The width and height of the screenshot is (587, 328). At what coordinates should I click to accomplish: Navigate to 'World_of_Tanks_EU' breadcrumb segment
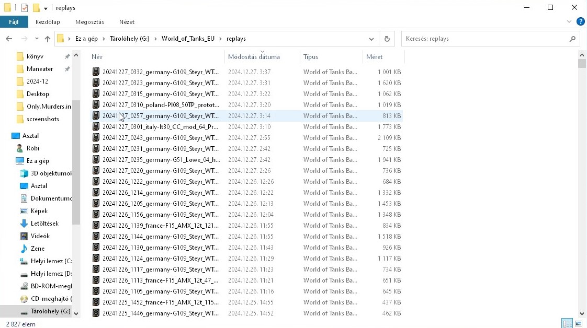[x=188, y=39]
